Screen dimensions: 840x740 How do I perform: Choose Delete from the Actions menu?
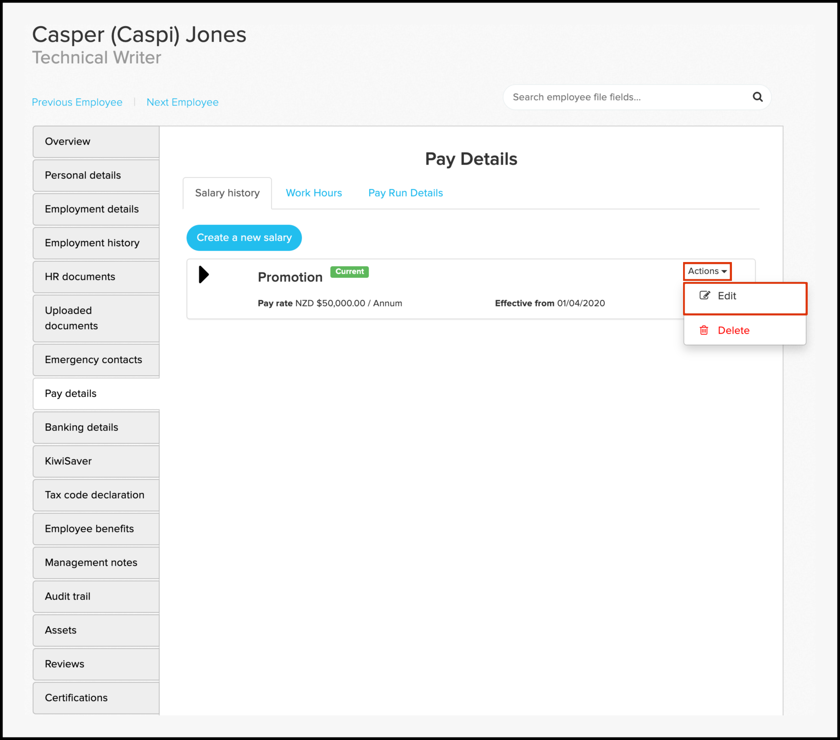[x=733, y=330]
